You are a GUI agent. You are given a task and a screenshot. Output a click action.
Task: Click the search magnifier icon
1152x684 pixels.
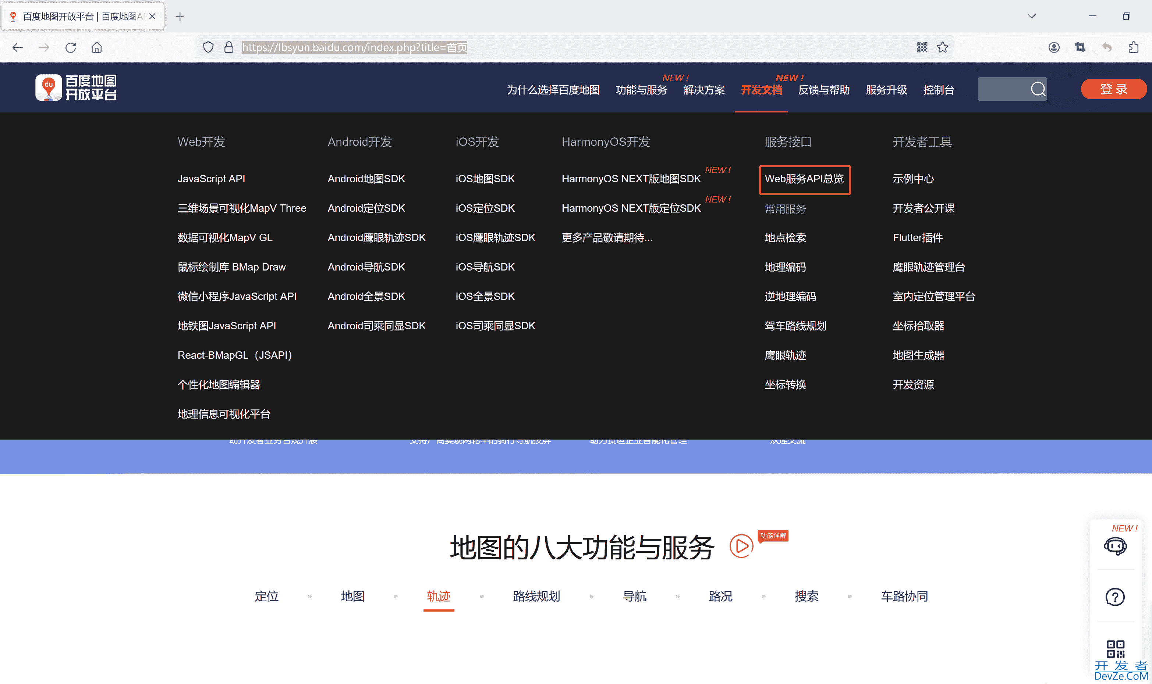click(x=1038, y=89)
